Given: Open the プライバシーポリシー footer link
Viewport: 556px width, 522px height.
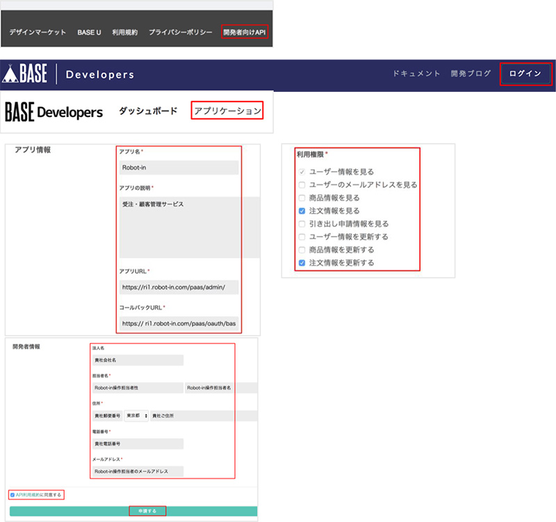Looking at the screenshot, I should 181,32.
